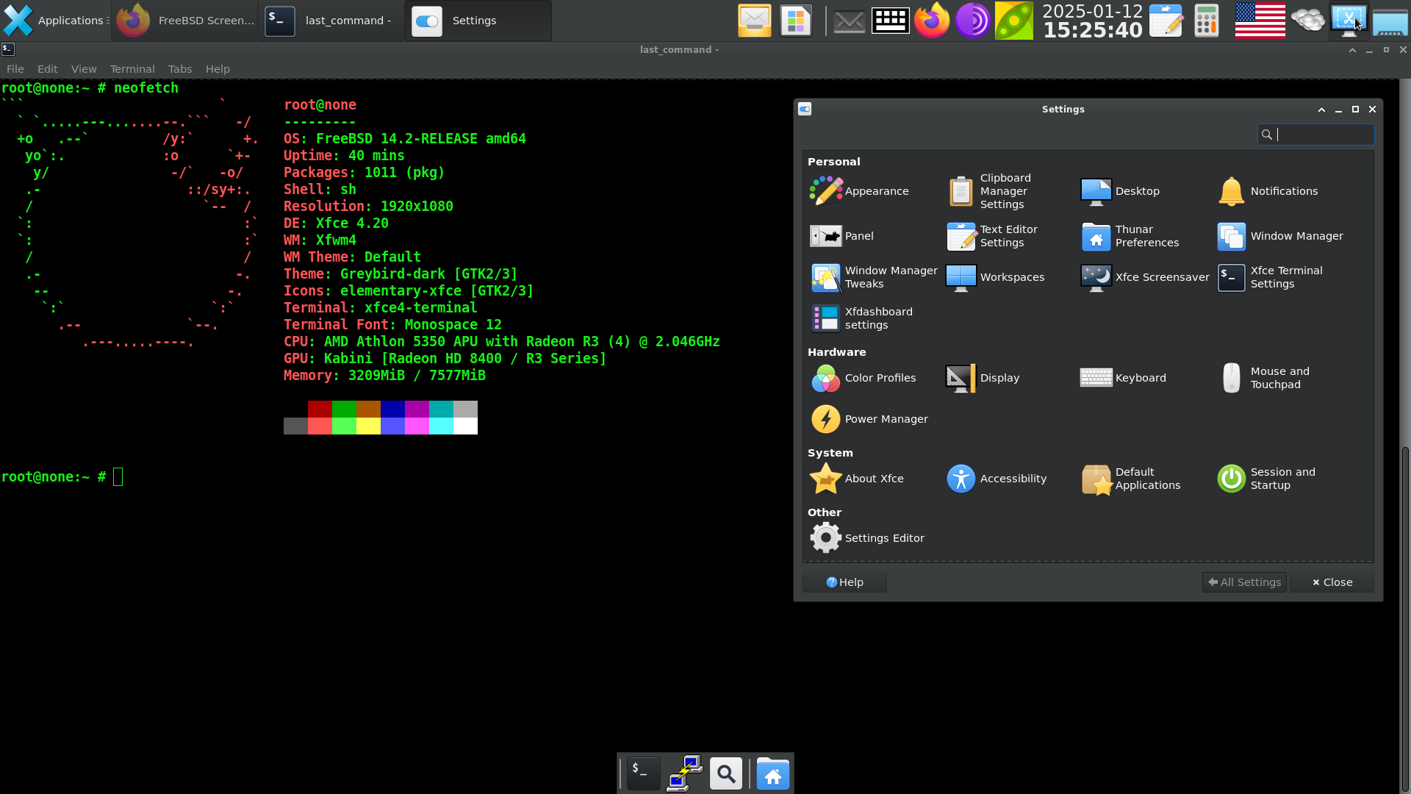Open Session and Startup settings
This screenshot has height=794, width=1411.
coord(1267,479)
